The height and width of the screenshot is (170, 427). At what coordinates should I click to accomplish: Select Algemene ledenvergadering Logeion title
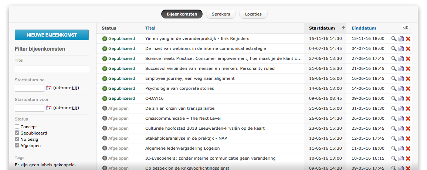[183, 148]
